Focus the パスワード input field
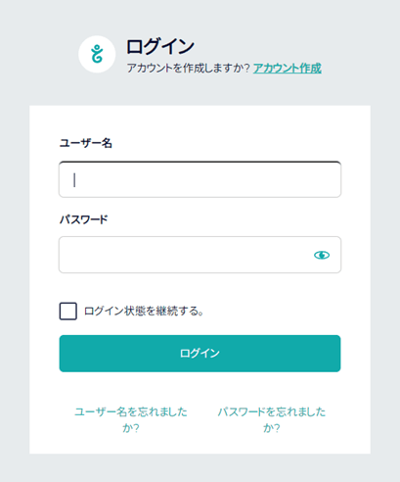 click(200, 255)
